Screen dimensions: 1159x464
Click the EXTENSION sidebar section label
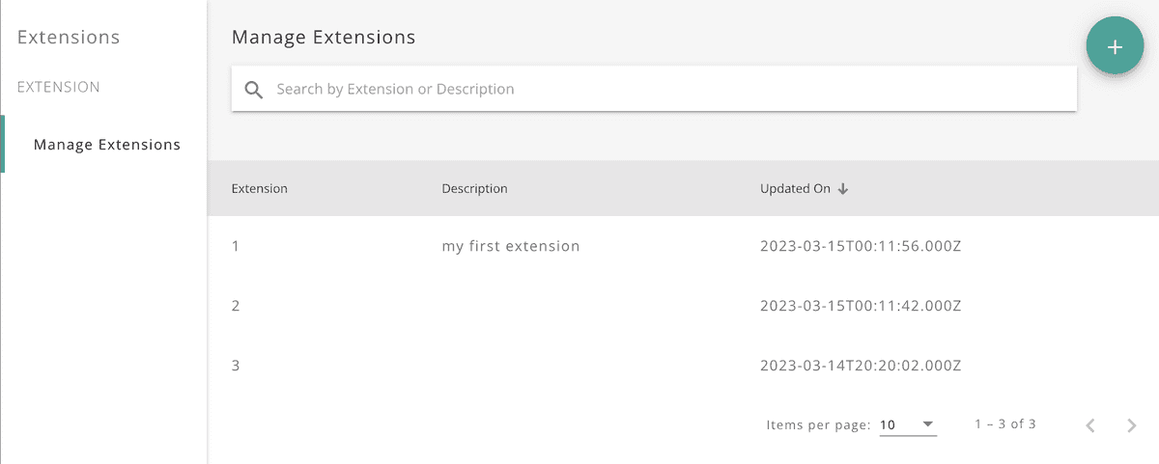59,87
